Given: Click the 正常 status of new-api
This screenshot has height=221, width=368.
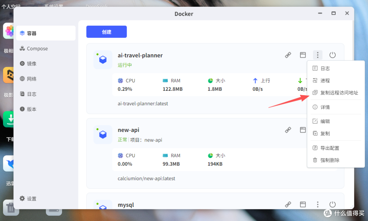Looking at the screenshot, I should (122, 140).
